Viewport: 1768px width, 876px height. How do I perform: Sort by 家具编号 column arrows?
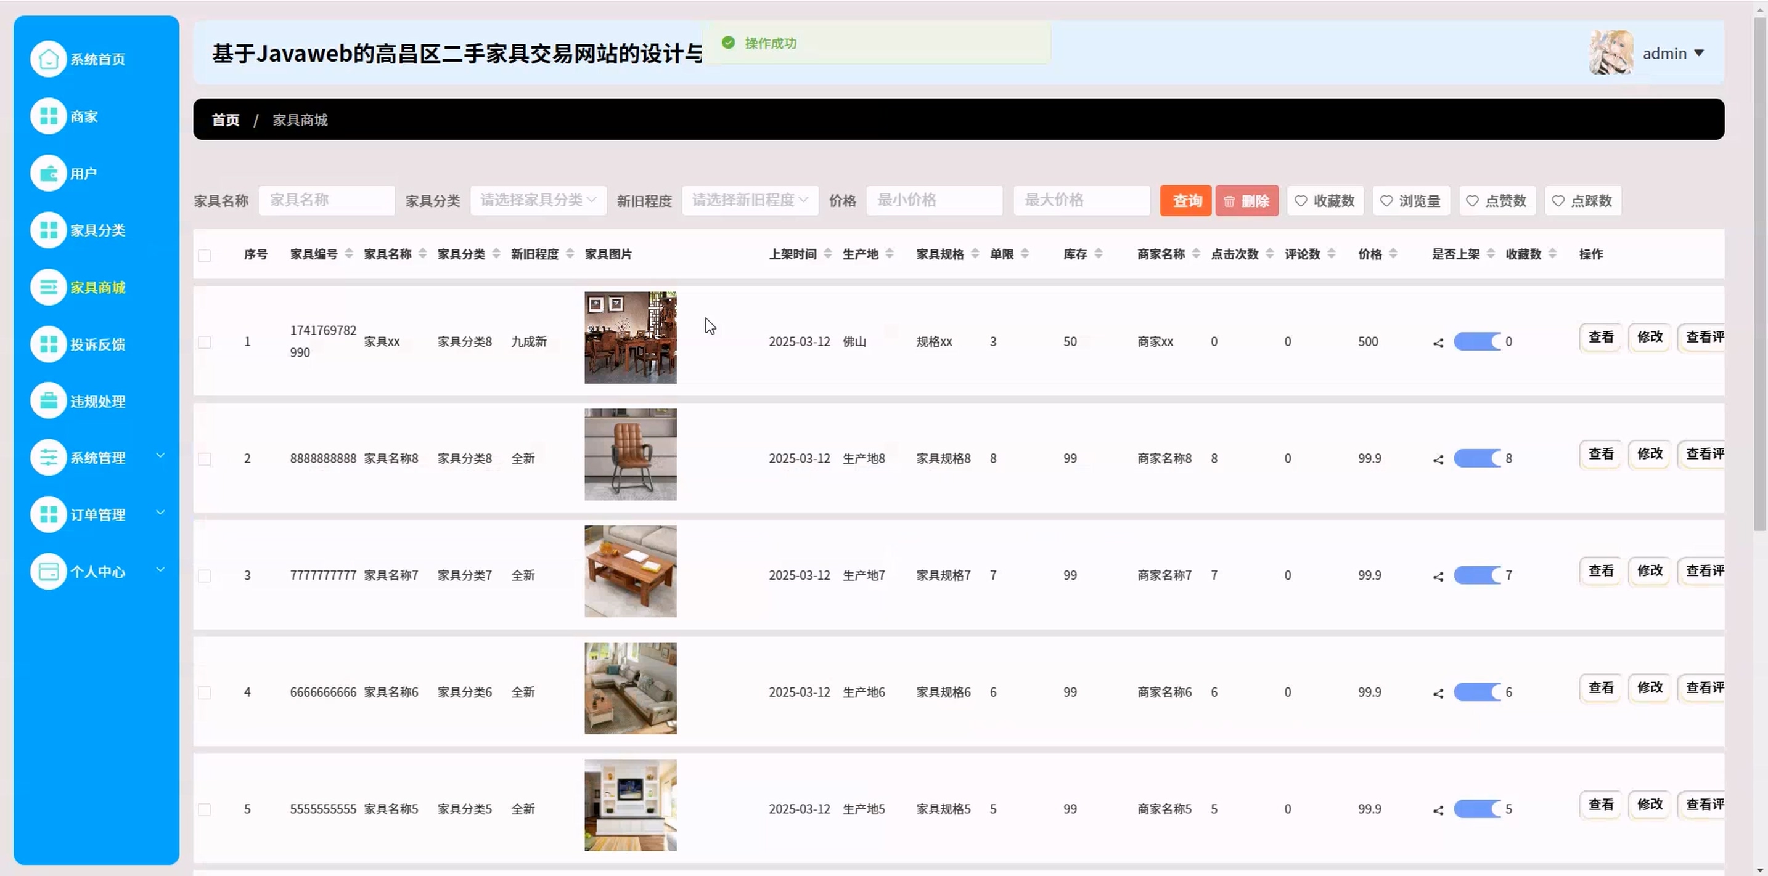pyautogui.click(x=349, y=254)
